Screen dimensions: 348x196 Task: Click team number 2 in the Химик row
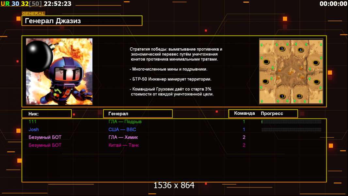click(x=244, y=137)
